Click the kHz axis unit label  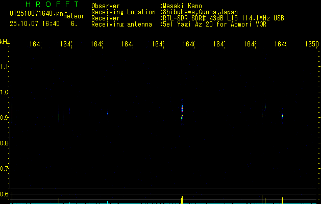(x=5, y=42)
